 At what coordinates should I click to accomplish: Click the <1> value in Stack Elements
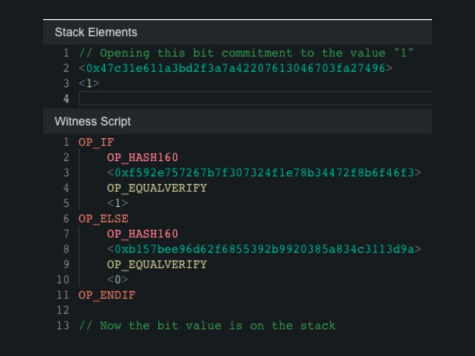point(89,84)
